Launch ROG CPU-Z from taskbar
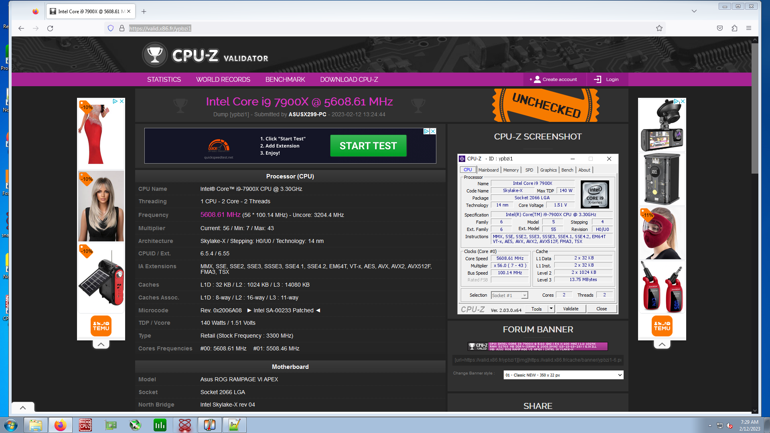Screen dimensions: 770x433 (x=85, y=425)
